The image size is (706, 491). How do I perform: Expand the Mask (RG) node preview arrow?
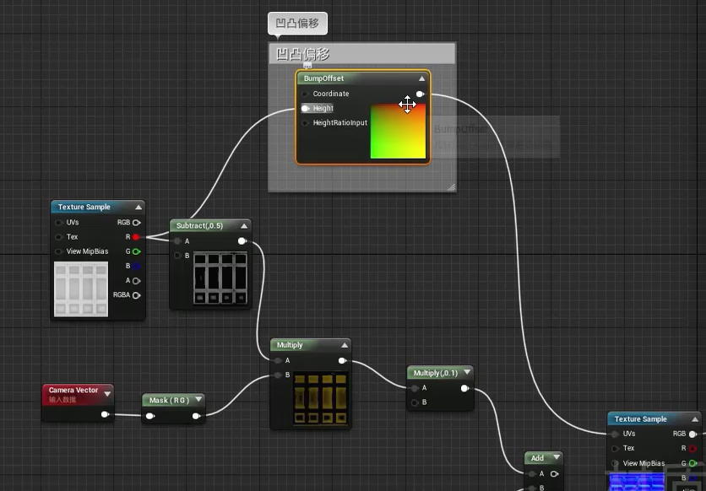click(x=198, y=399)
